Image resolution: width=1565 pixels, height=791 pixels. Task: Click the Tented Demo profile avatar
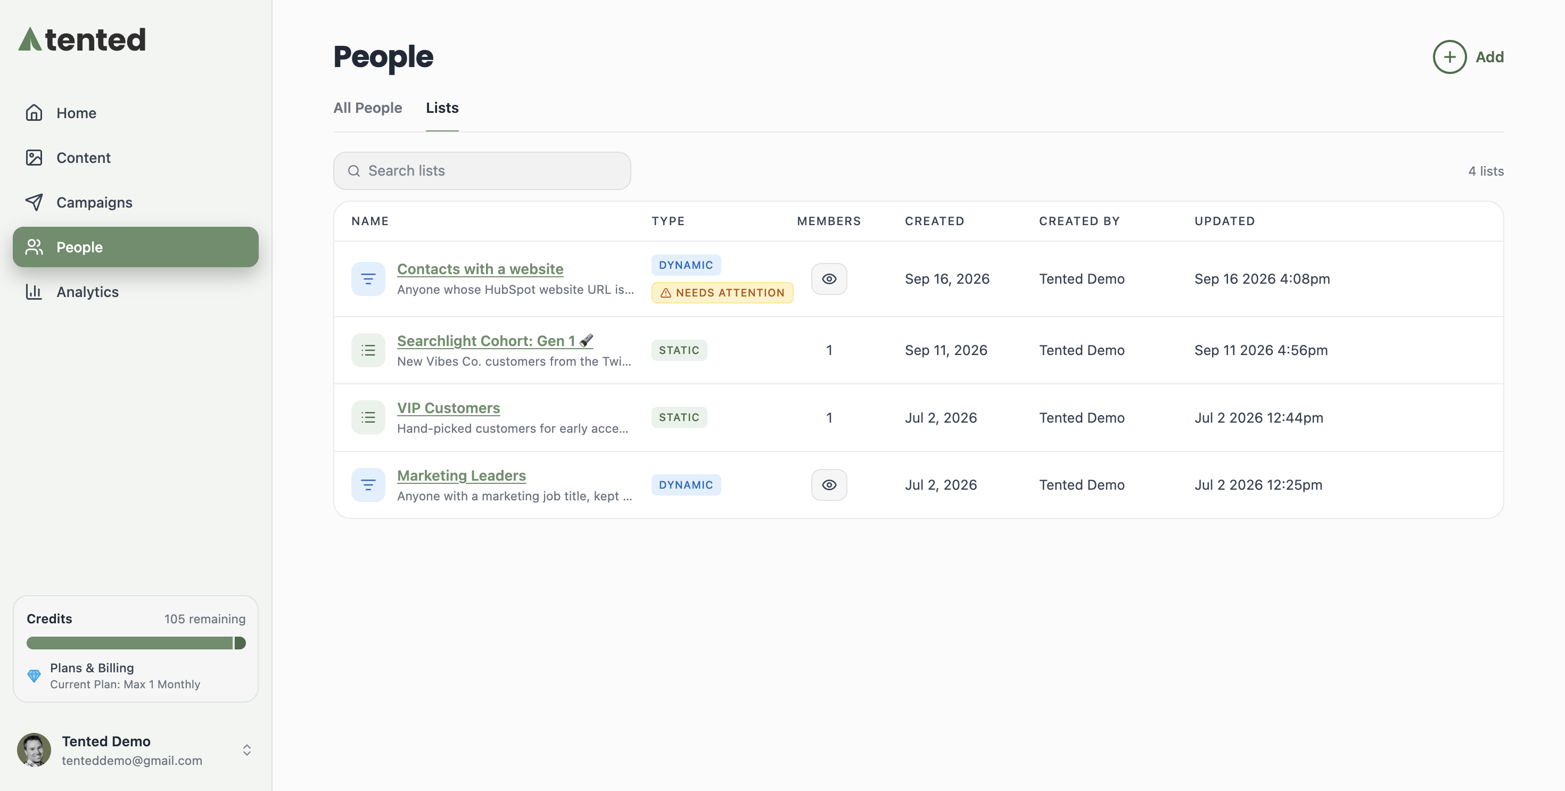point(34,749)
